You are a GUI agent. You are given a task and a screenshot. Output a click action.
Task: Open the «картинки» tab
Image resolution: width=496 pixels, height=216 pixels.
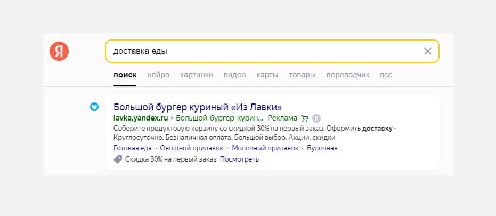click(x=197, y=75)
